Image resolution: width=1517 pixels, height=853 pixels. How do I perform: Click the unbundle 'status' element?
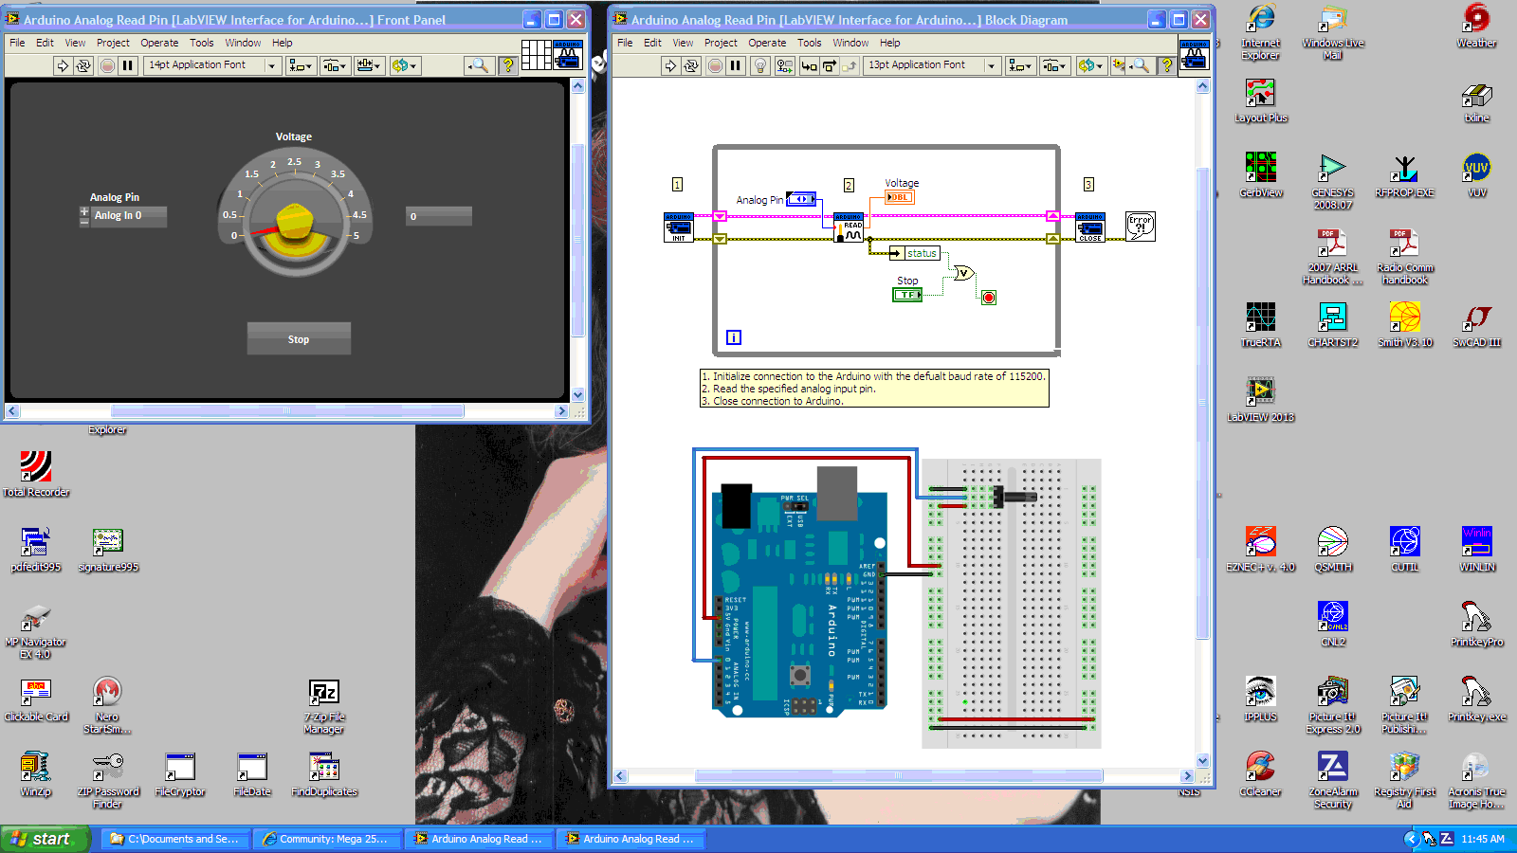(915, 253)
